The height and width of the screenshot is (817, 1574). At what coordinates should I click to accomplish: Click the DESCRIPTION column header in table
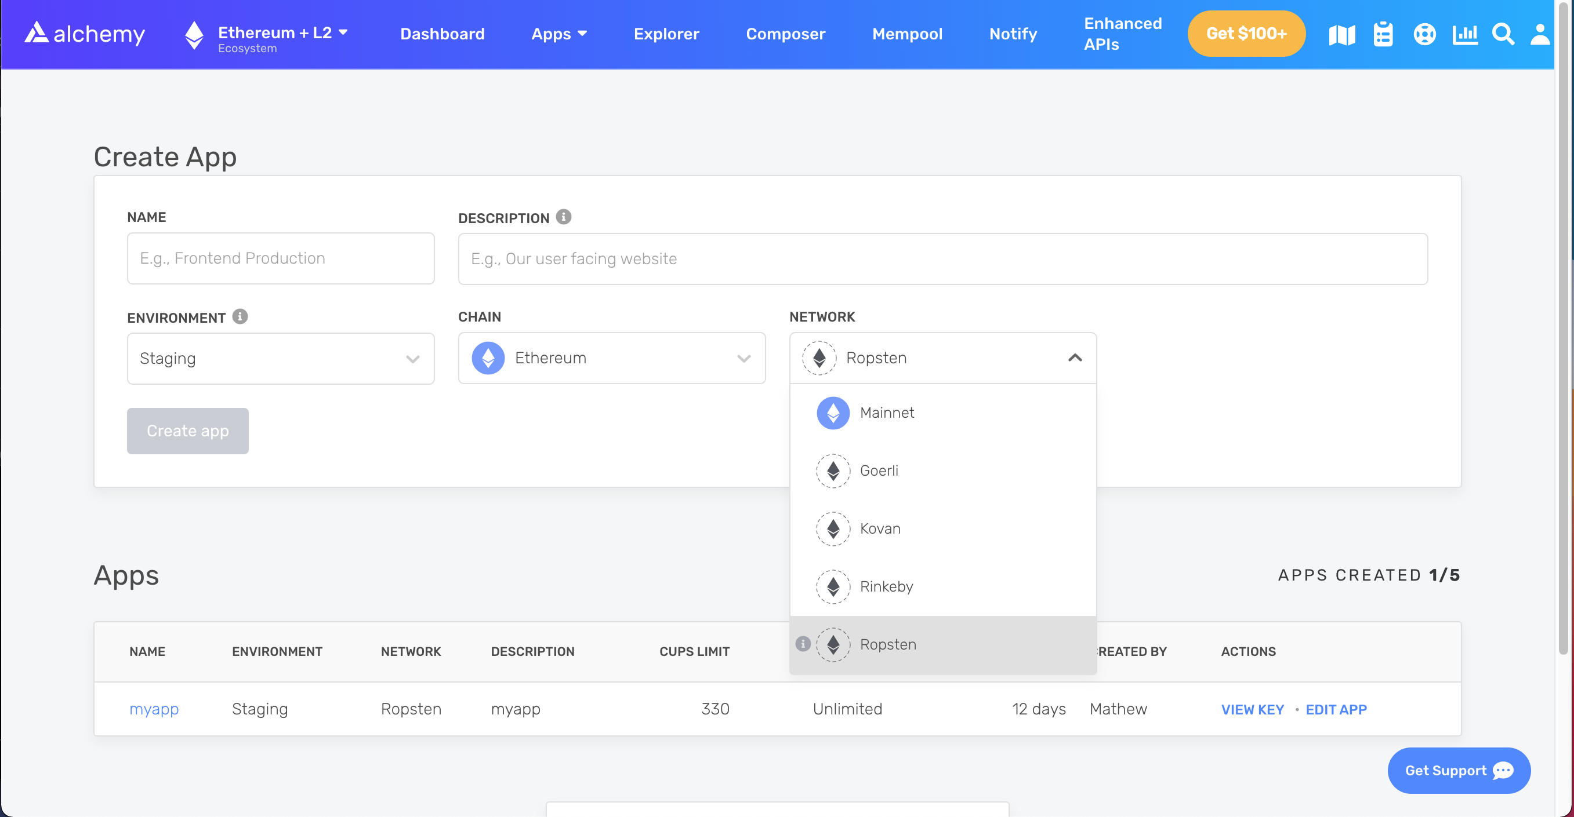point(532,651)
